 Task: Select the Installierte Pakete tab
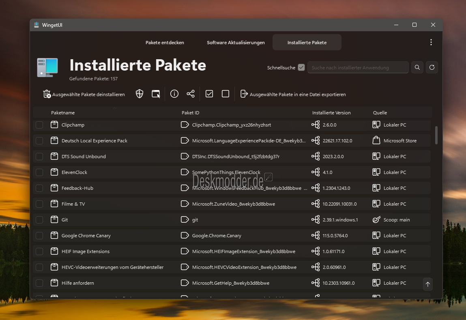[x=307, y=43]
